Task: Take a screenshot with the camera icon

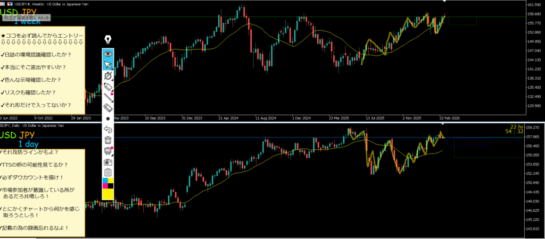Action: coord(108,161)
